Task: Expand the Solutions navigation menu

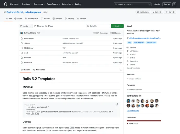Action: (x=26, y=4)
